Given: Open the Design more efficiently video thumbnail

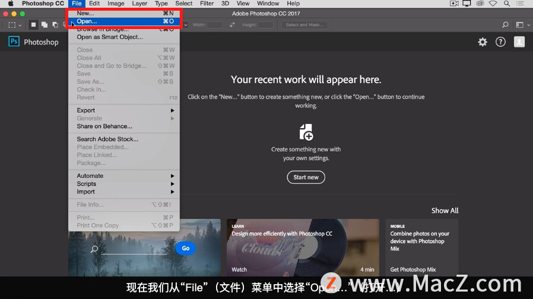Looking at the screenshot, I should pyautogui.click(x=303, y=247).
